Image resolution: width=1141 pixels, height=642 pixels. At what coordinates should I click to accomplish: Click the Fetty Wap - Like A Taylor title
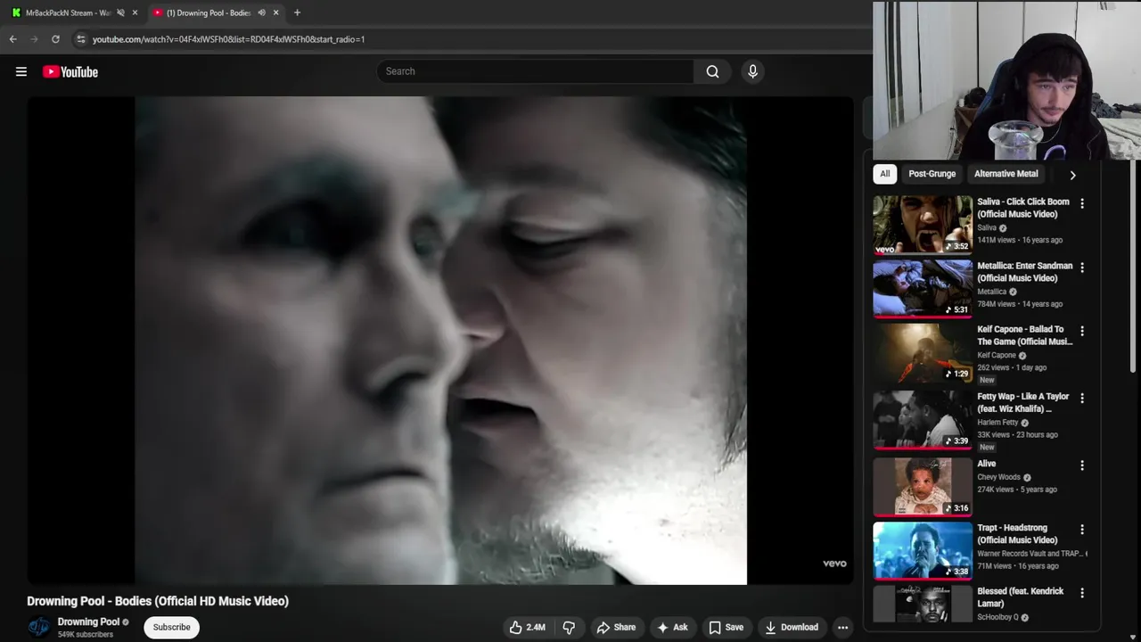click(x=1023, y=403)
